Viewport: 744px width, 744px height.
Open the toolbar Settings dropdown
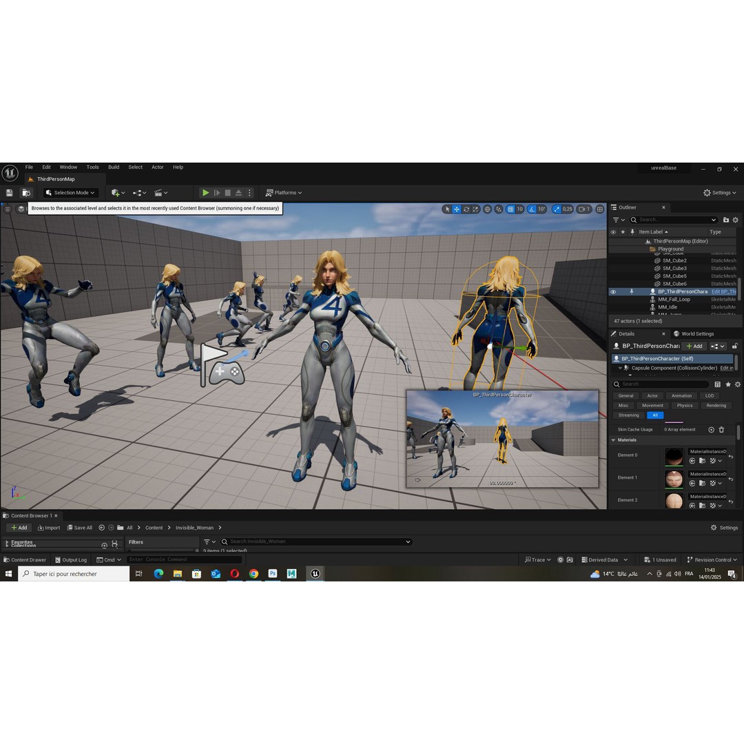[720, 193]
